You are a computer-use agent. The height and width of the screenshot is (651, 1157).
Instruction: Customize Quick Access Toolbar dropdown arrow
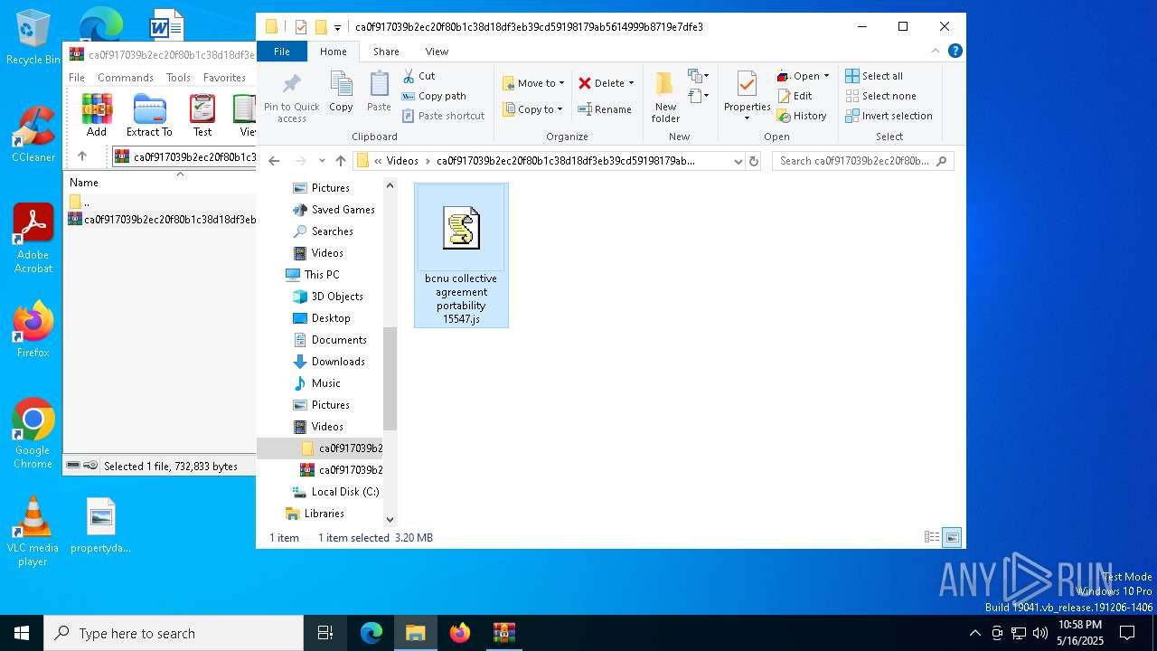click(337, 27)
